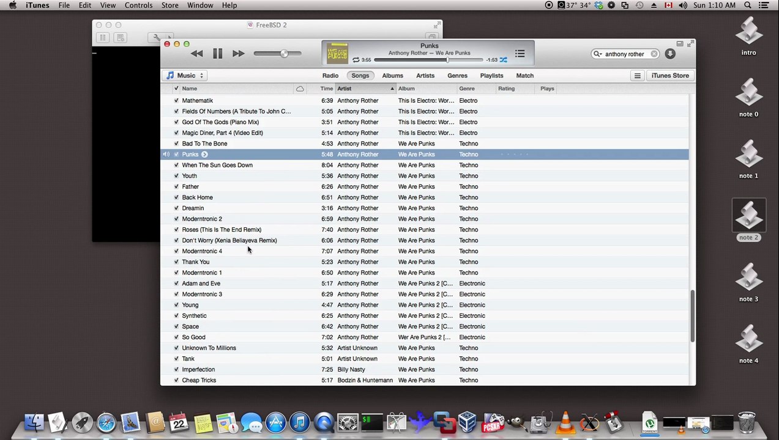Screen dimensions: 779x440
Task: Switch to the Genres tab
Action: [457, 76]
